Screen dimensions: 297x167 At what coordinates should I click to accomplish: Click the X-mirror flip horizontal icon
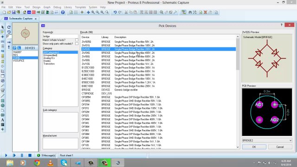coord(9,42)
